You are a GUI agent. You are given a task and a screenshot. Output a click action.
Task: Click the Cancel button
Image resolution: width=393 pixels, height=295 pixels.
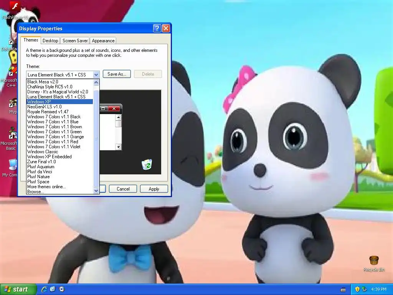coord(123,189)
